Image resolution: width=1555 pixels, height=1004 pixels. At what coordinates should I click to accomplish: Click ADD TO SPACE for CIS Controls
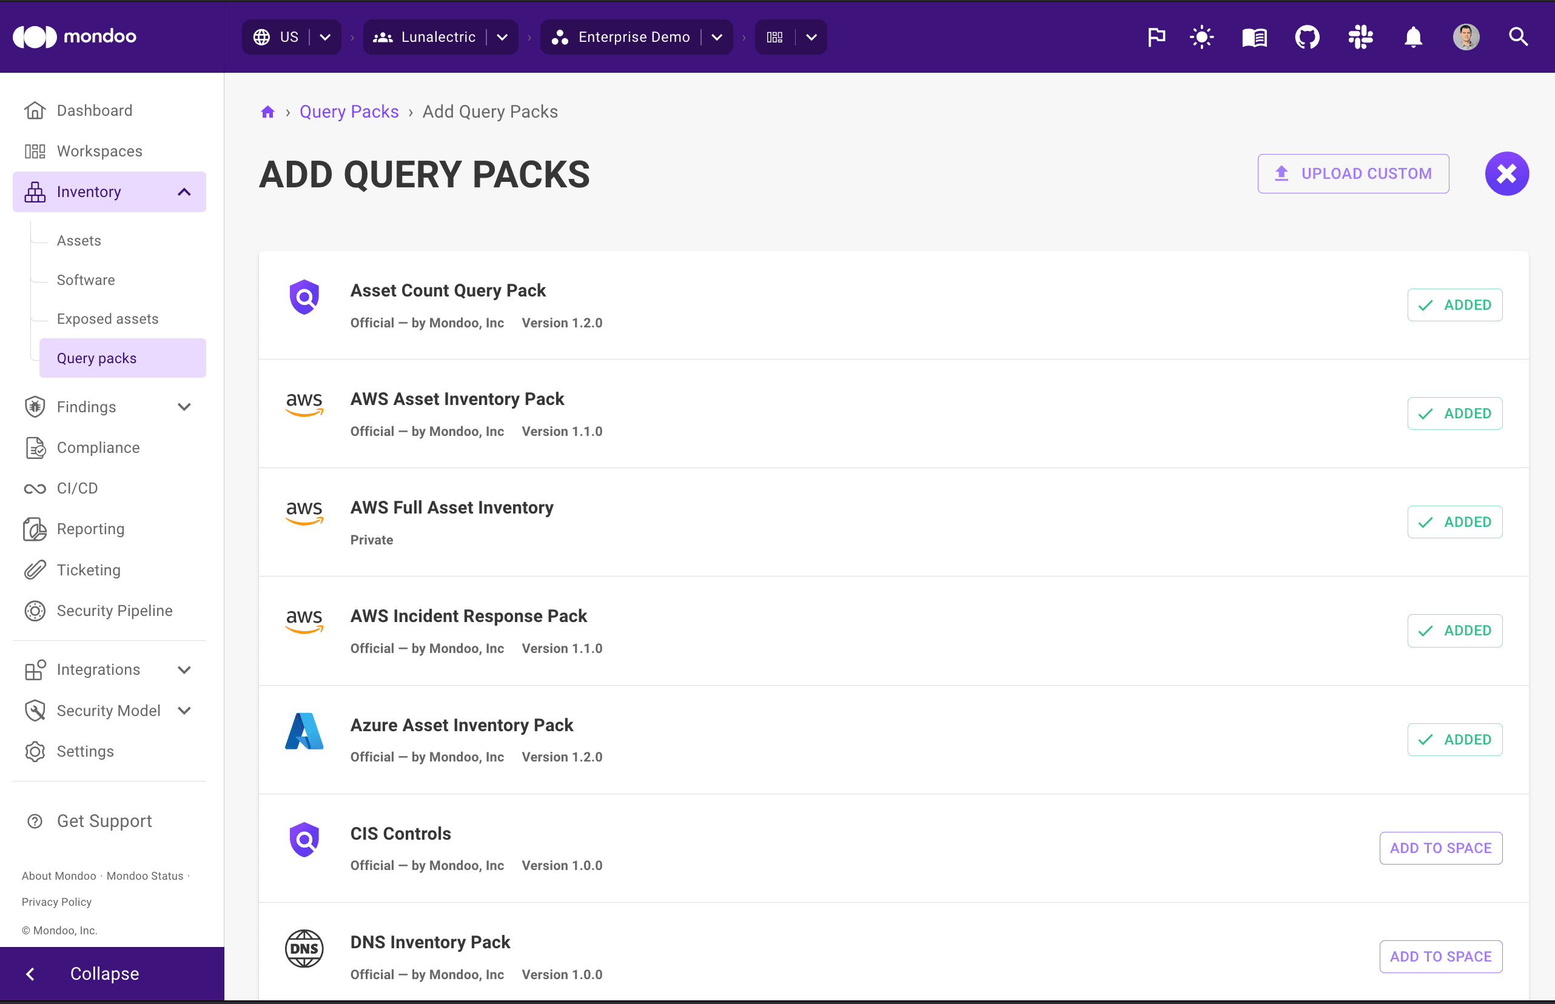[1441, 848]
